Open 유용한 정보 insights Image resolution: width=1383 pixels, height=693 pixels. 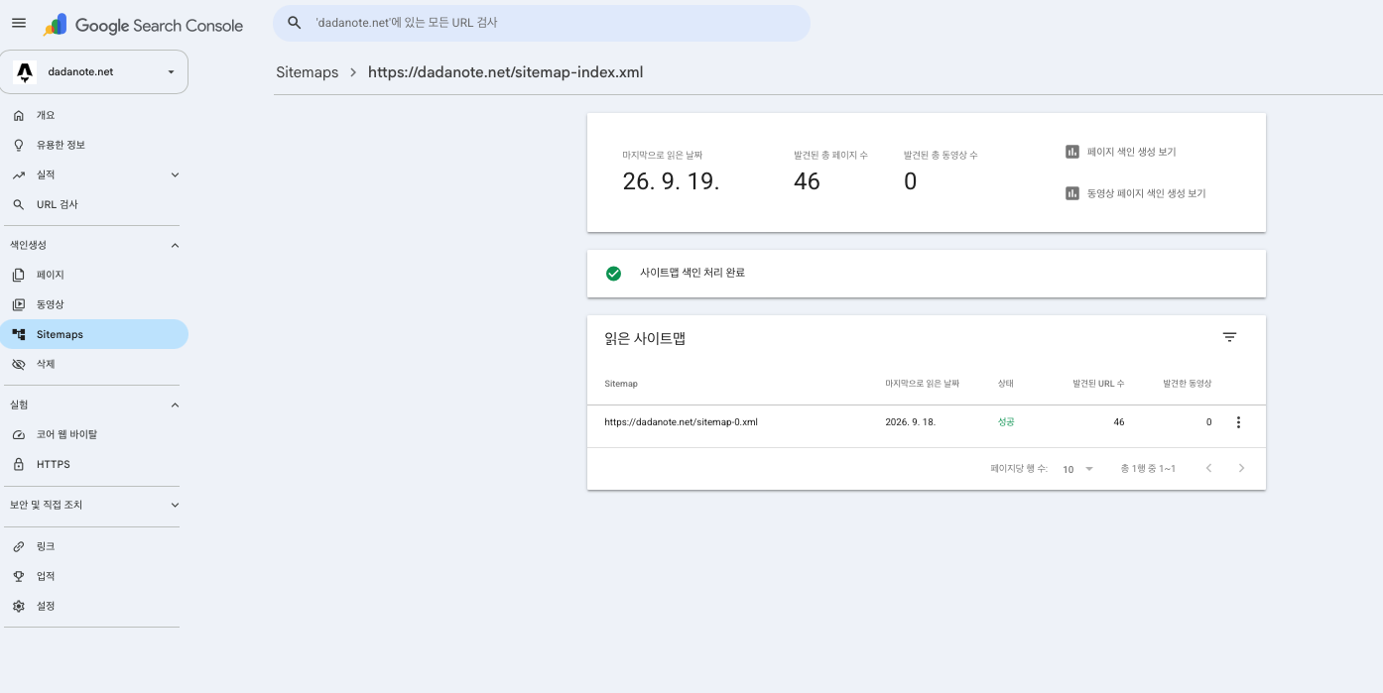coord(94,145)
